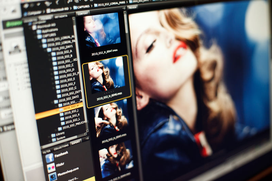This screenshot has width=272, height=181.
Task: Select thumbnail 2010_032_H_0047.mos
Action: click(102, 30)
